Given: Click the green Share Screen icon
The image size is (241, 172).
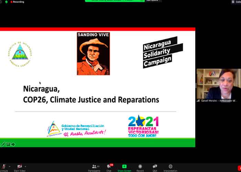Looking at the screenshot, I should [124, 166].
